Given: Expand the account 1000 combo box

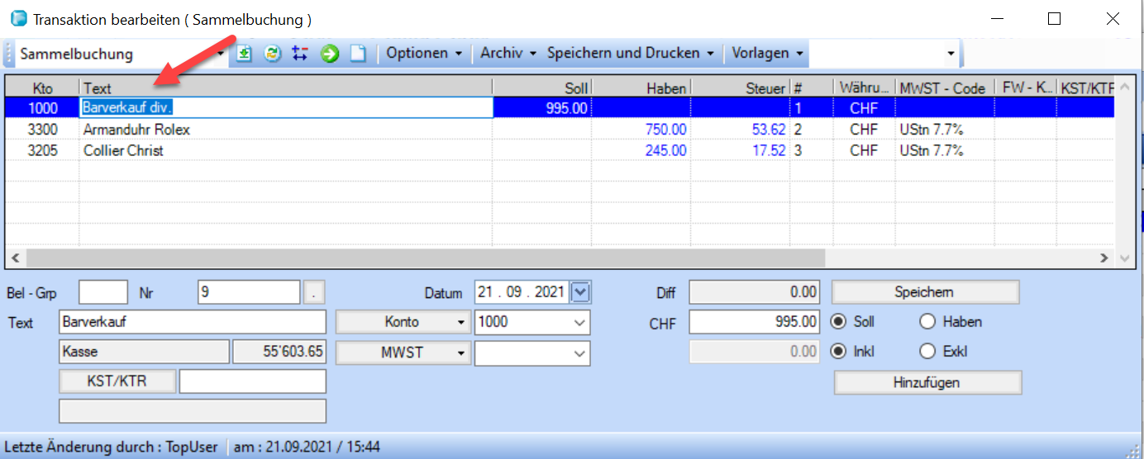Looking at the screenshot, I should [580, 323].
